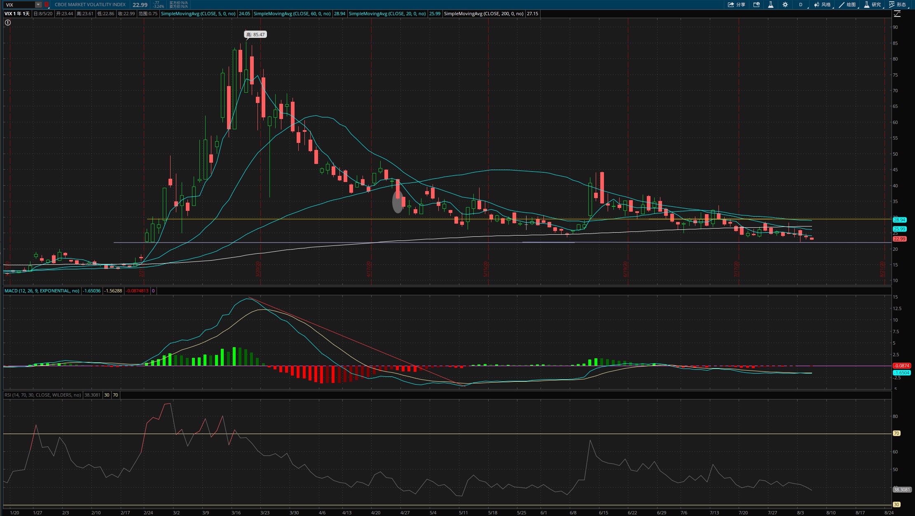This screenshot has height=516, width=915.
Task: Click the VIX symbol input field
Action: pos(19,5)
